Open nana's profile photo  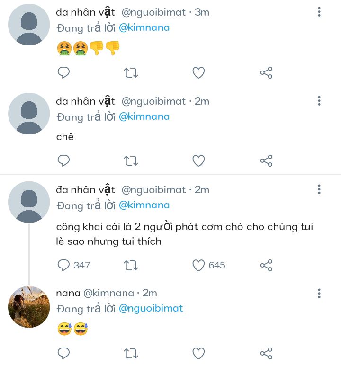(29, 306)
